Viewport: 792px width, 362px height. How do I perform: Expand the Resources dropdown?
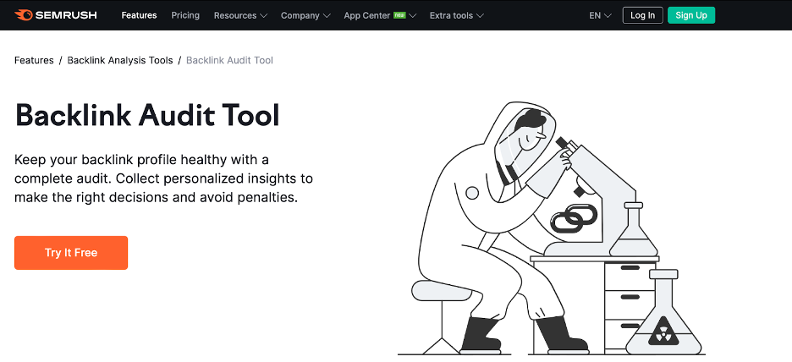coord(240,15)
